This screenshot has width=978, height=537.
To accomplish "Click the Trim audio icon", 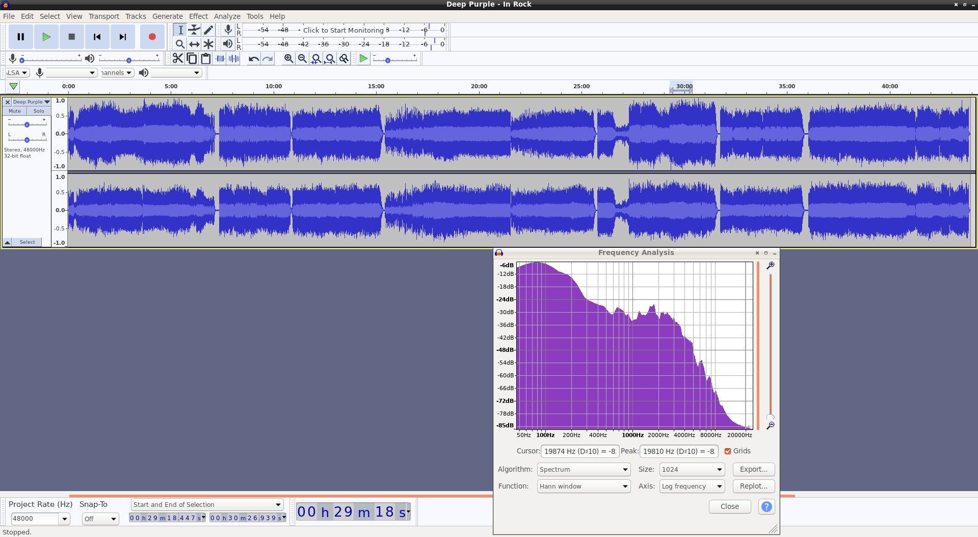I will tap(220, 59).
